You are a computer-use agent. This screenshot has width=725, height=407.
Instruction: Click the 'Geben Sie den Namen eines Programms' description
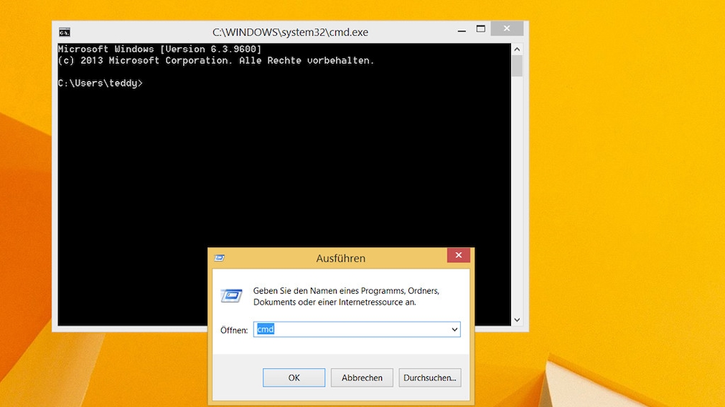[346, 296]
